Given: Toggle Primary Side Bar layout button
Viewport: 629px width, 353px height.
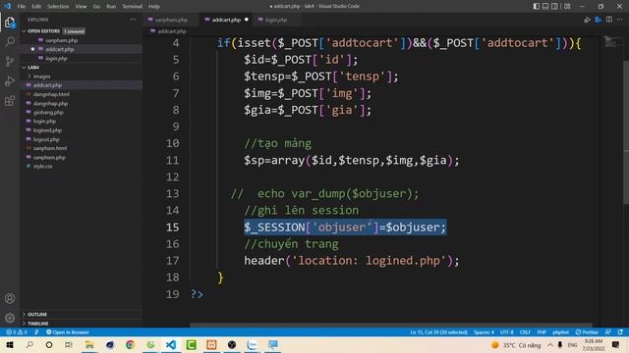Looking at the screenshot, I should tap(537, 6).
